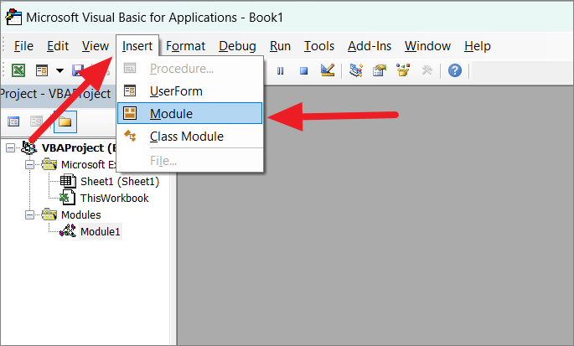Open the Help menu
The width and height of the screenshot is (574, 346).
[x=478, y=46]
